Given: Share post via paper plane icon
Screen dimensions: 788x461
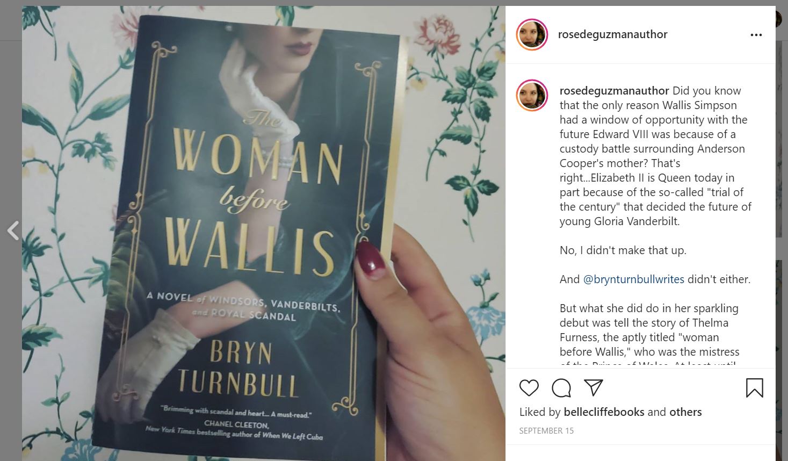Looking at the screenshot, I should point(593,388).
